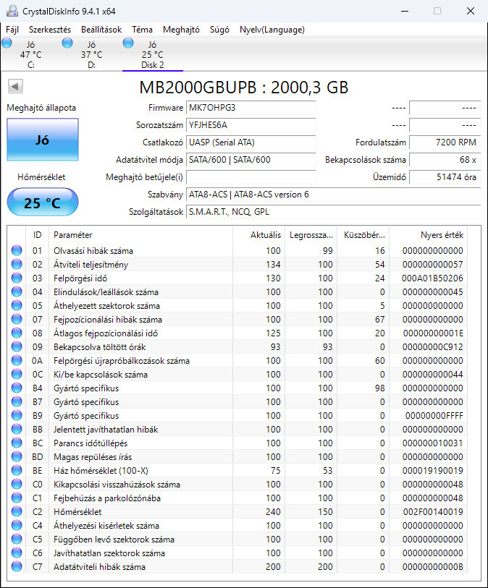Screen dimensions: 488x588
Task: Click the 'Adatátviteli hibák száma' parameter text
Action: coord(99,567)
